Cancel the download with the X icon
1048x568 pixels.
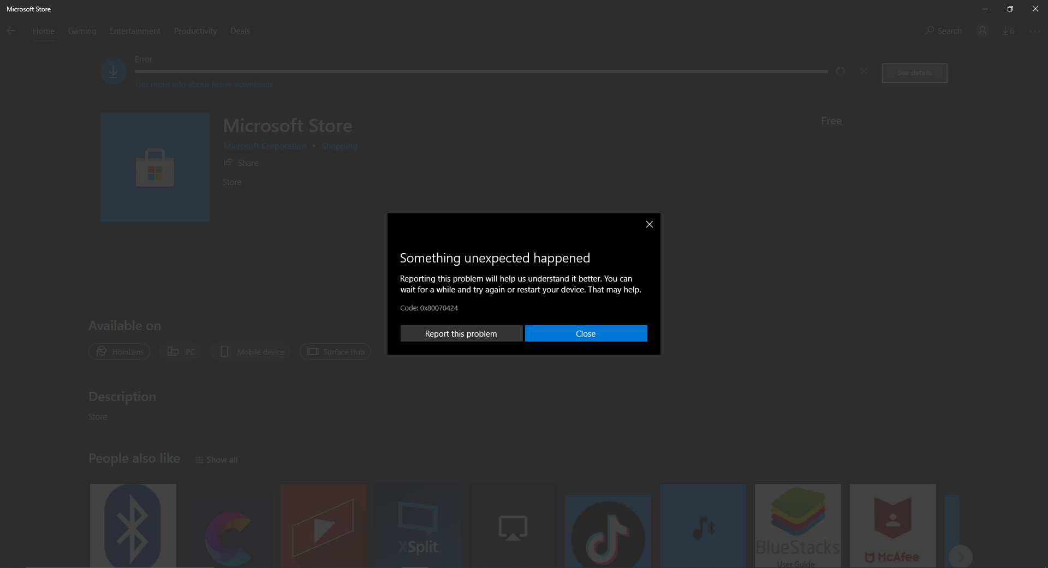[x=864, y=71]
